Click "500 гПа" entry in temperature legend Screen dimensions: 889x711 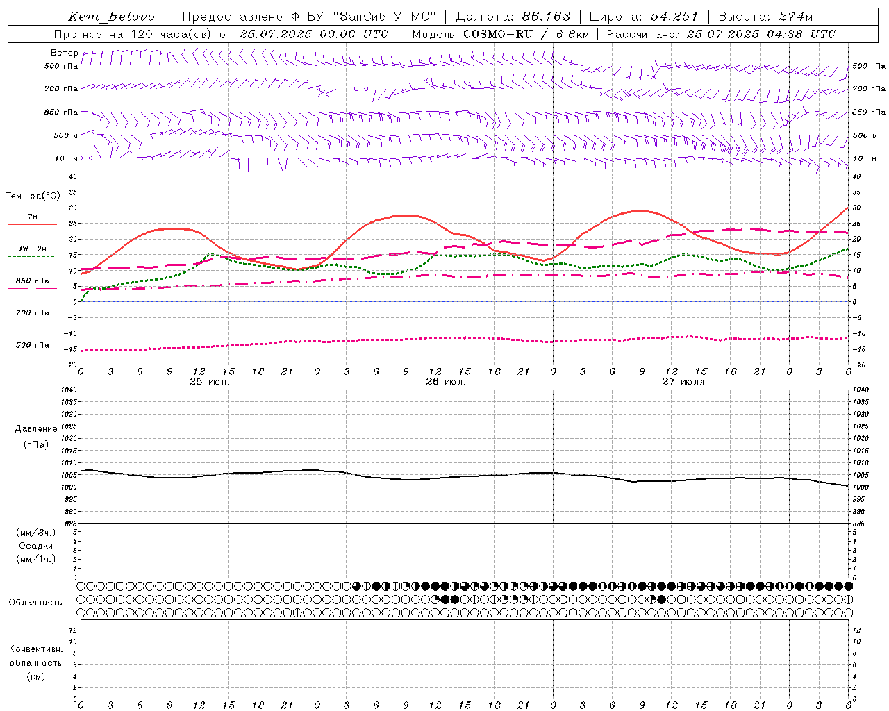[33, 345]
